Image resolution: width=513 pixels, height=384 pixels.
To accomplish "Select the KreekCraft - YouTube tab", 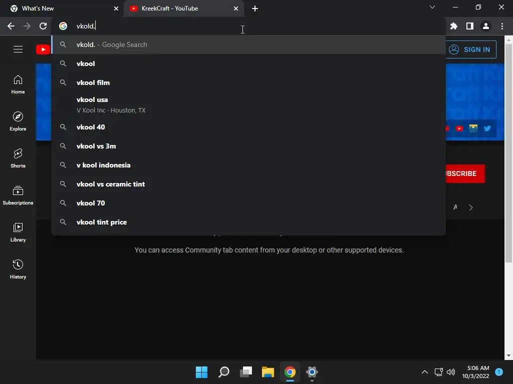I will (x=183, y=8).
